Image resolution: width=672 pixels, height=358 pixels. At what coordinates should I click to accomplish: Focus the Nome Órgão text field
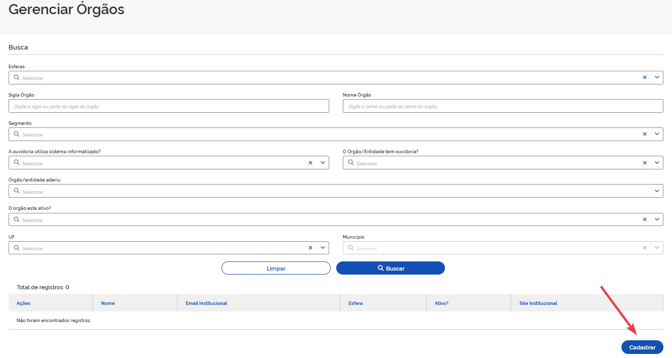point(503,106)
